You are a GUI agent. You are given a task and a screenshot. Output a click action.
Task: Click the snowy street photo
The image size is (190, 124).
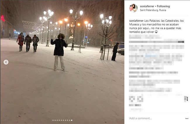click(x=62, y=62)
